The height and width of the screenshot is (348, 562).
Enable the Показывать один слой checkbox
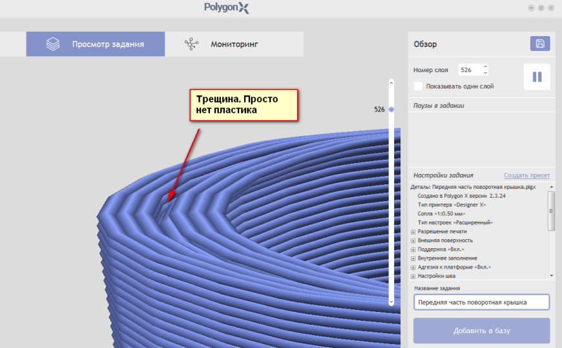point(418,86)
